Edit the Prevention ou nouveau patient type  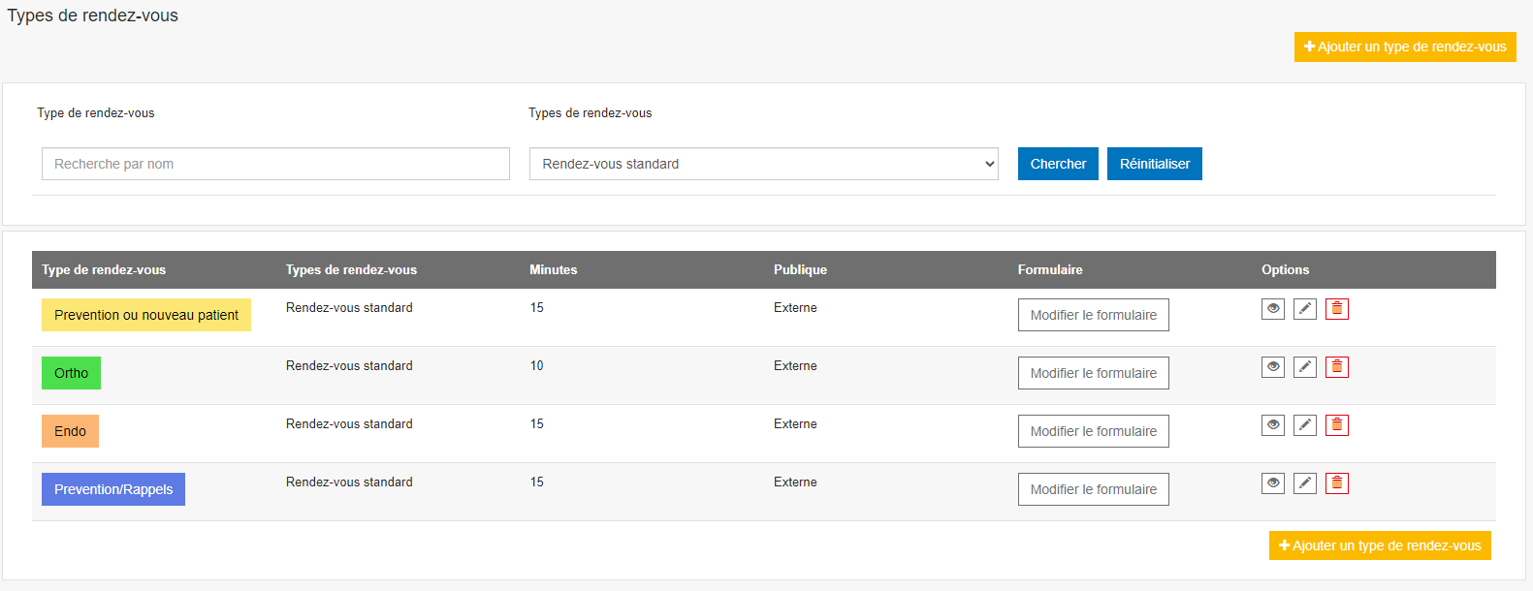coord(1305,309)
